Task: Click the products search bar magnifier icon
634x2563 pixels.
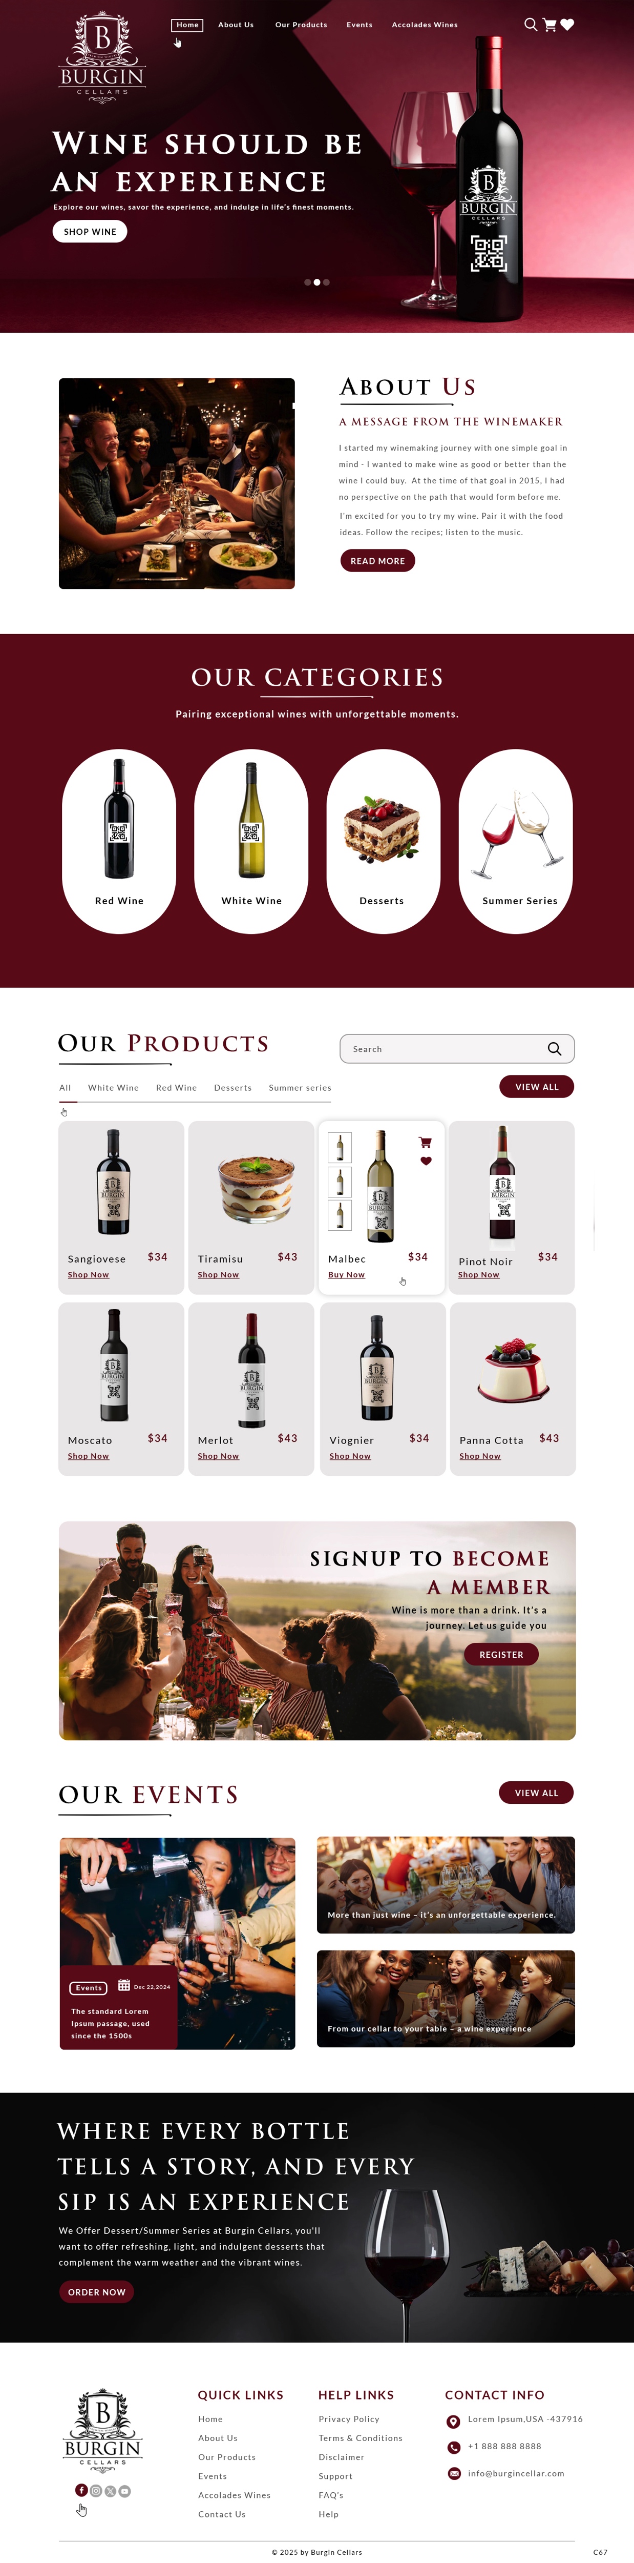Action: (x=555, y=1049)
